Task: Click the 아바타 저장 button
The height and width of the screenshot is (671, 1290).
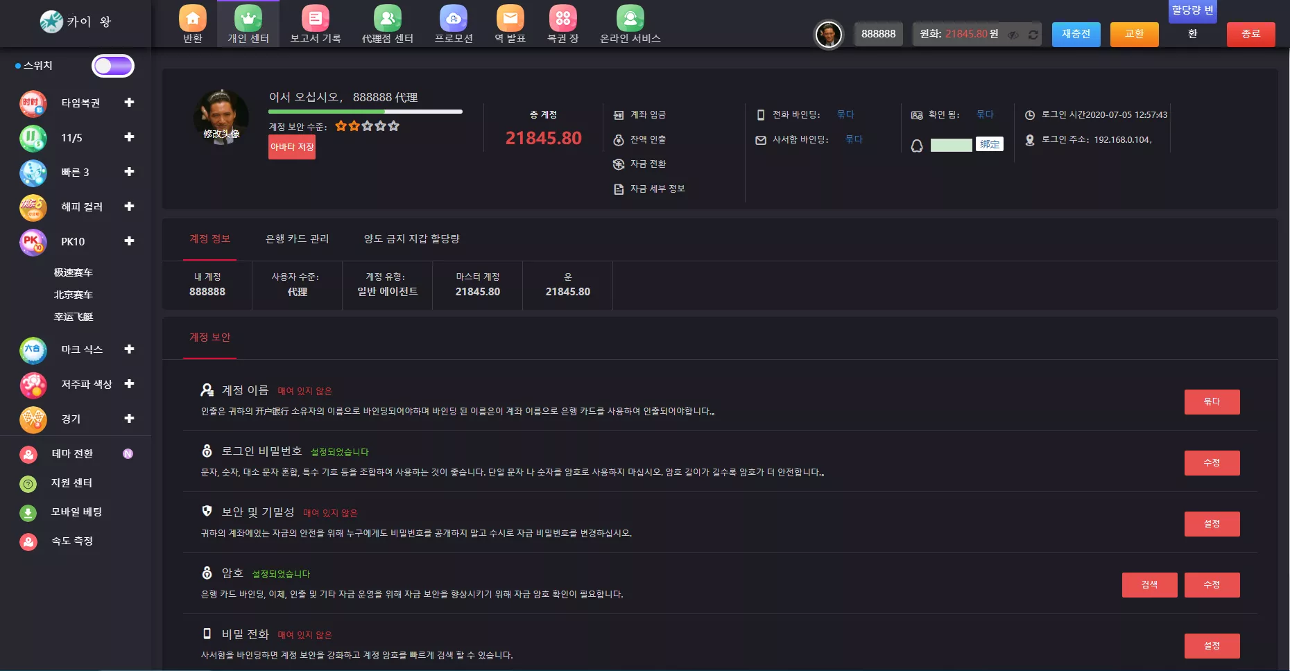Action: pyautogui.click(x=292, y=147)
